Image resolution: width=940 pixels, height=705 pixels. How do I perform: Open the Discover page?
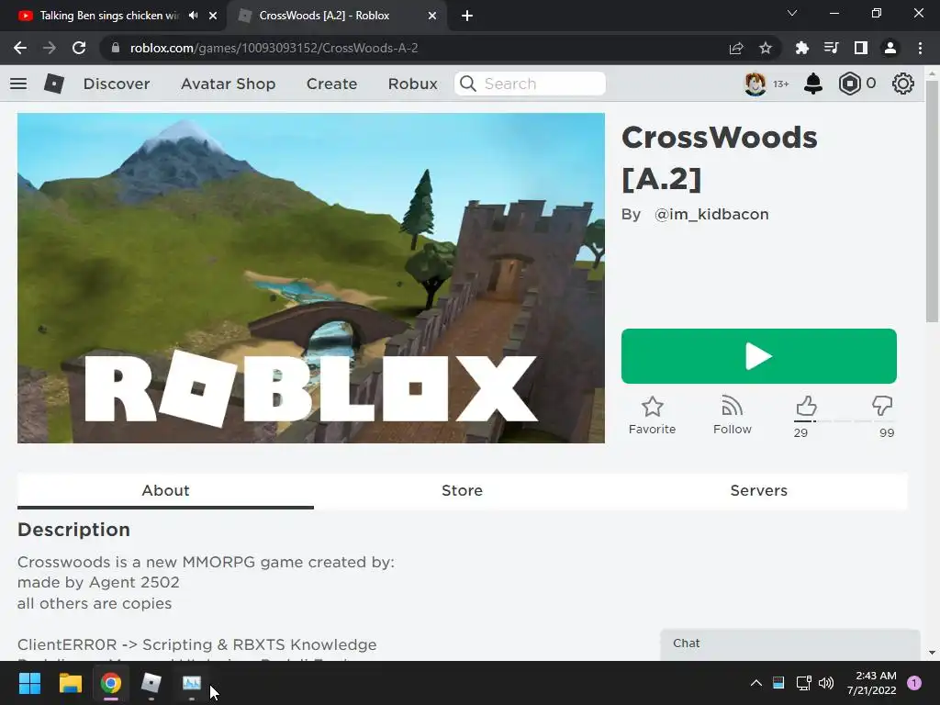pos(117,84)
